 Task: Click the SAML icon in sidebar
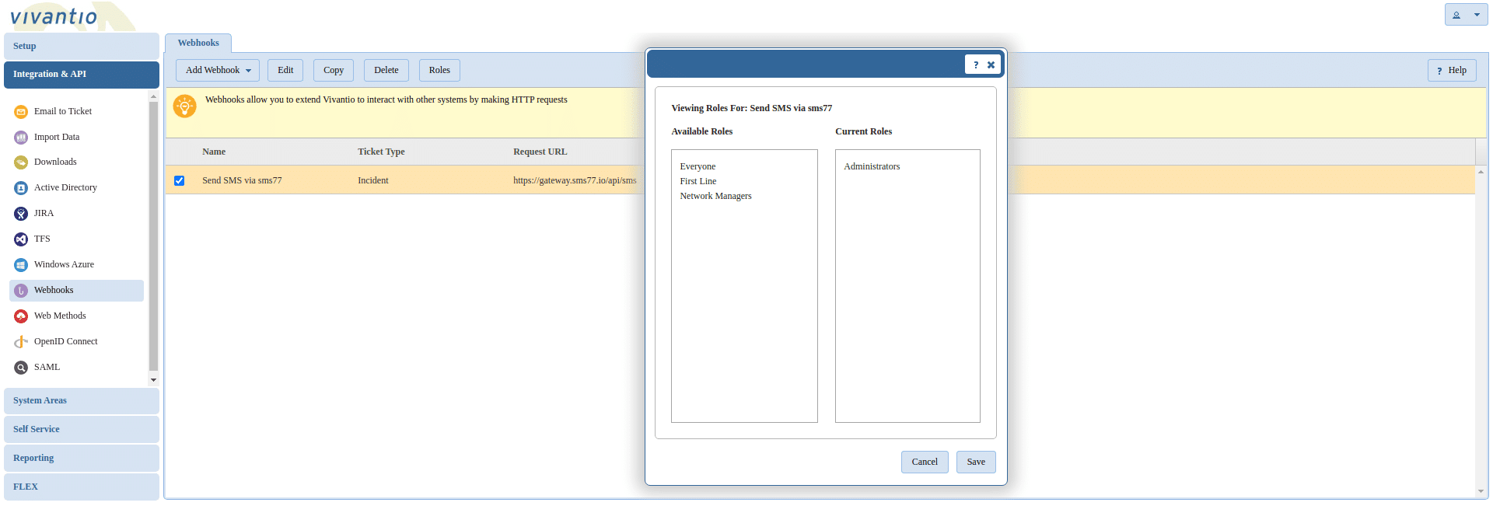(x=21, y=368)
